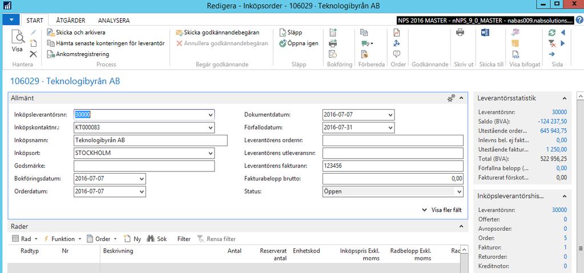This screenshot has width=584, height=273.
Task: Expand Visa fler fält
Action: click(x=442, y=210)
